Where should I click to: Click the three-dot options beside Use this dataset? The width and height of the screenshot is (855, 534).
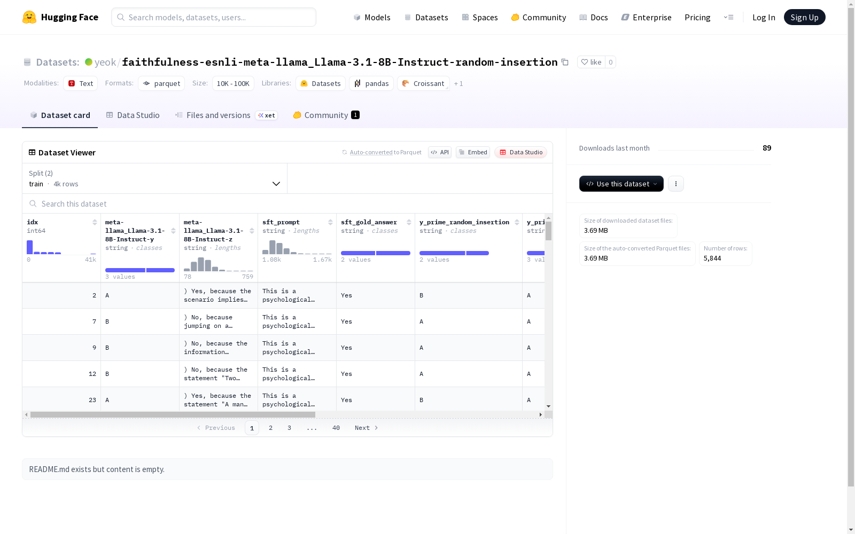(676, 184)
